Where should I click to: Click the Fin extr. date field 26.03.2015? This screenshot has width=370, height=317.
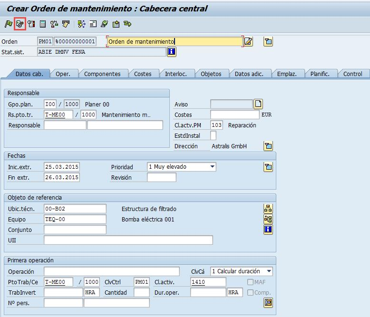click(x=62, y=177)
